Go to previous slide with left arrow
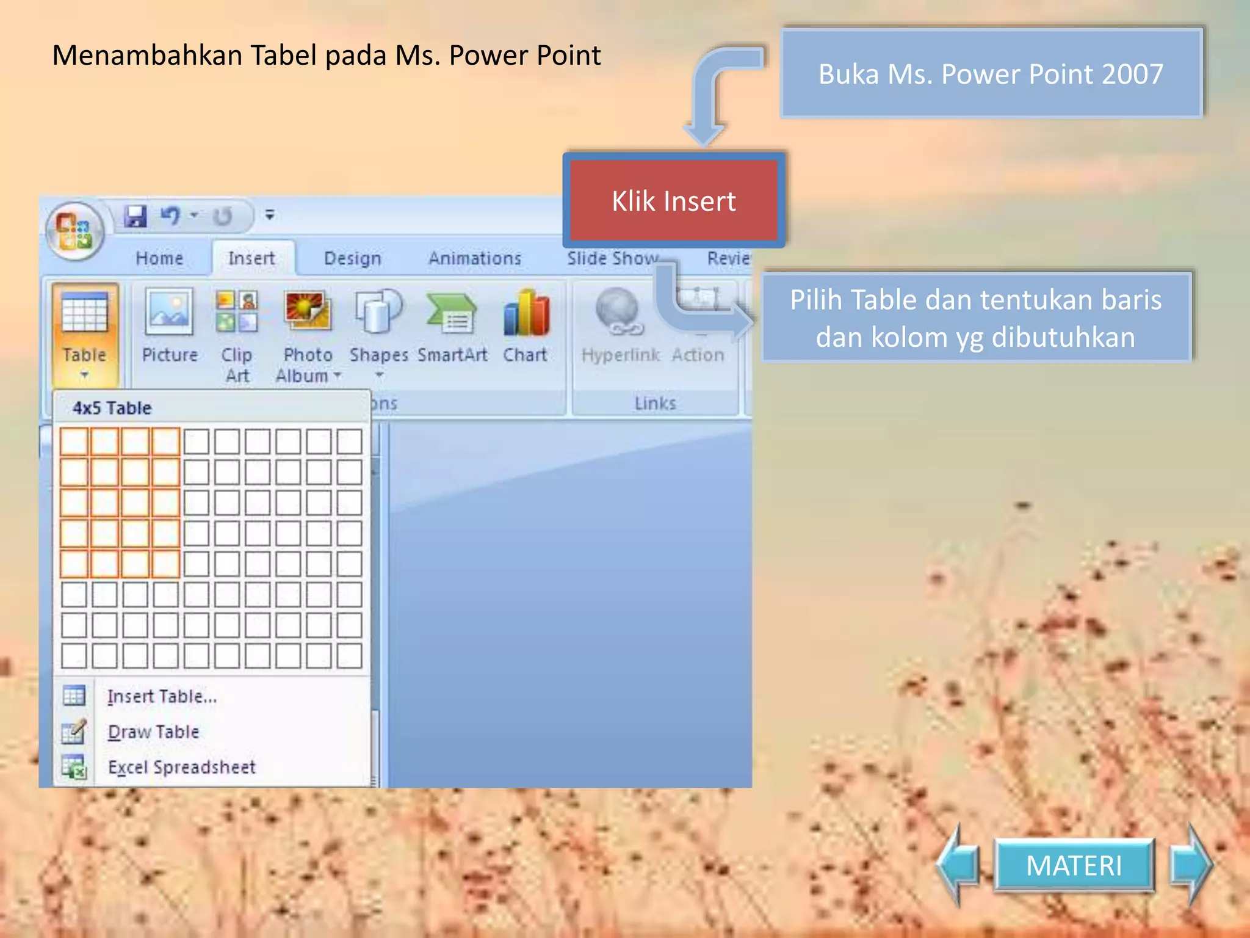The height and width of the screenshot is (938, 1250). (958, 866)
